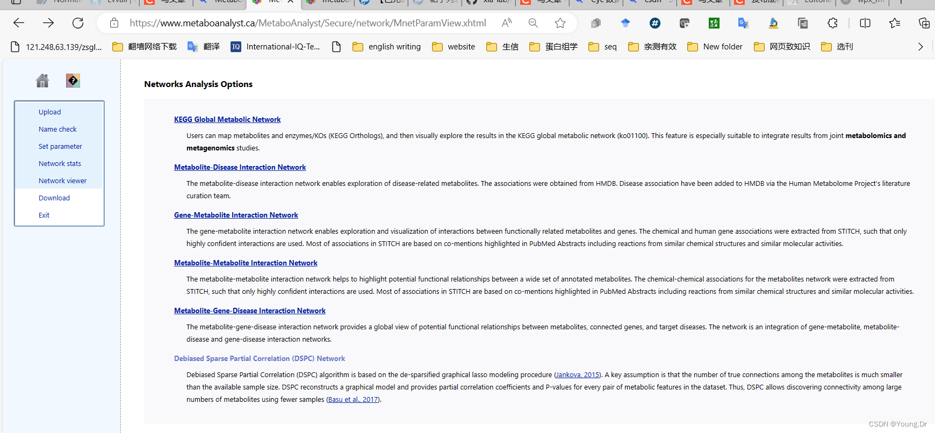Open the Debiased Sparse Partial Correlation Network
The image size is (935, 433).
pos(260,358)
